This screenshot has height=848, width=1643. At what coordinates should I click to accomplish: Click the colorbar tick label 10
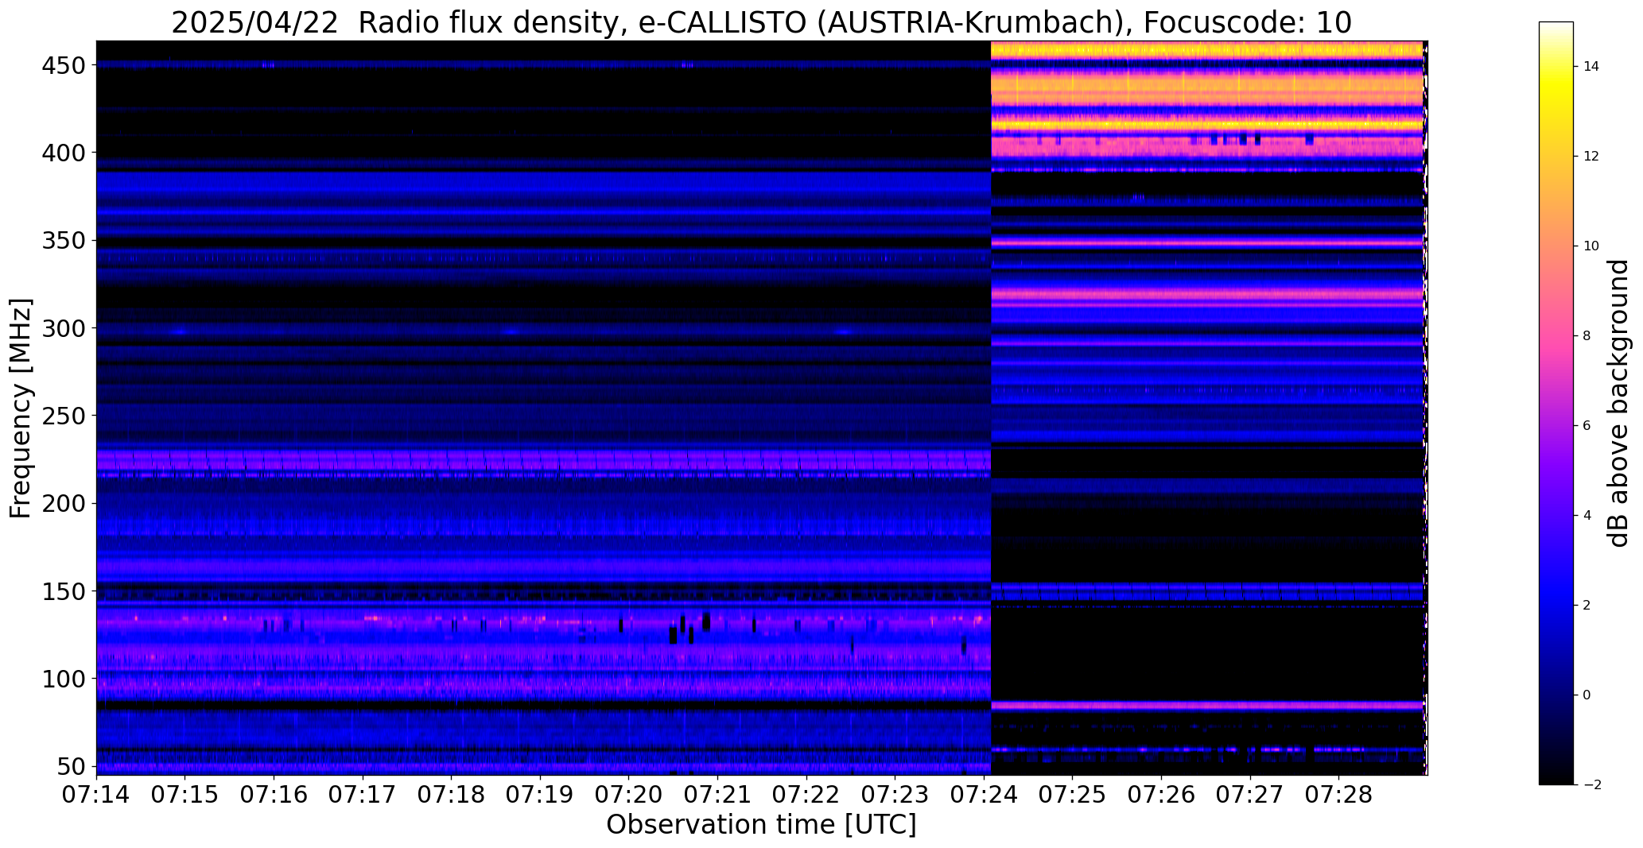tap(1591, 246)
